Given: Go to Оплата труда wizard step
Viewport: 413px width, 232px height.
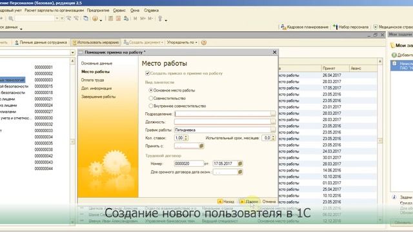Looking at the screenshot, I should point(92,80).
